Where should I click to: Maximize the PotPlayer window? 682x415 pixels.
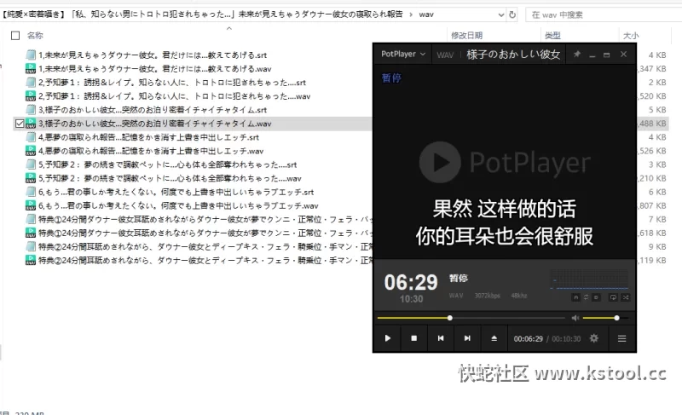click(x=607, y=55)
